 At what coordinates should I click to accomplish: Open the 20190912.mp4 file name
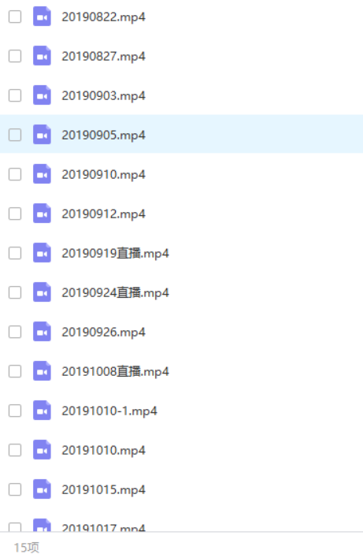coord(103,214)
